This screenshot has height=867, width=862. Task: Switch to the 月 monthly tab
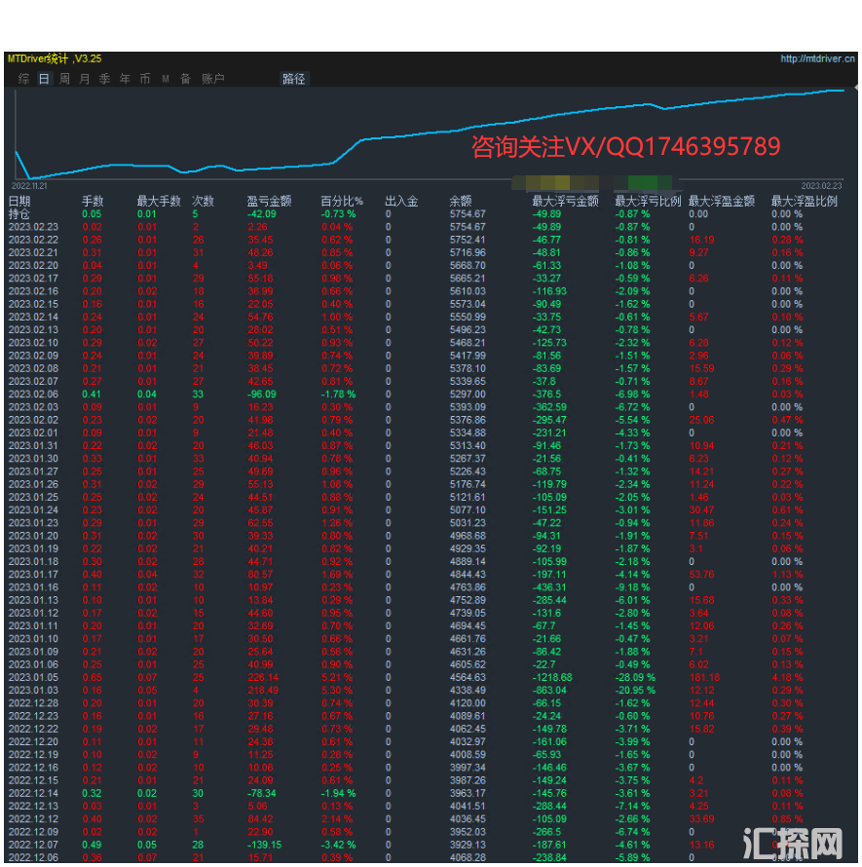click(84, 79)
